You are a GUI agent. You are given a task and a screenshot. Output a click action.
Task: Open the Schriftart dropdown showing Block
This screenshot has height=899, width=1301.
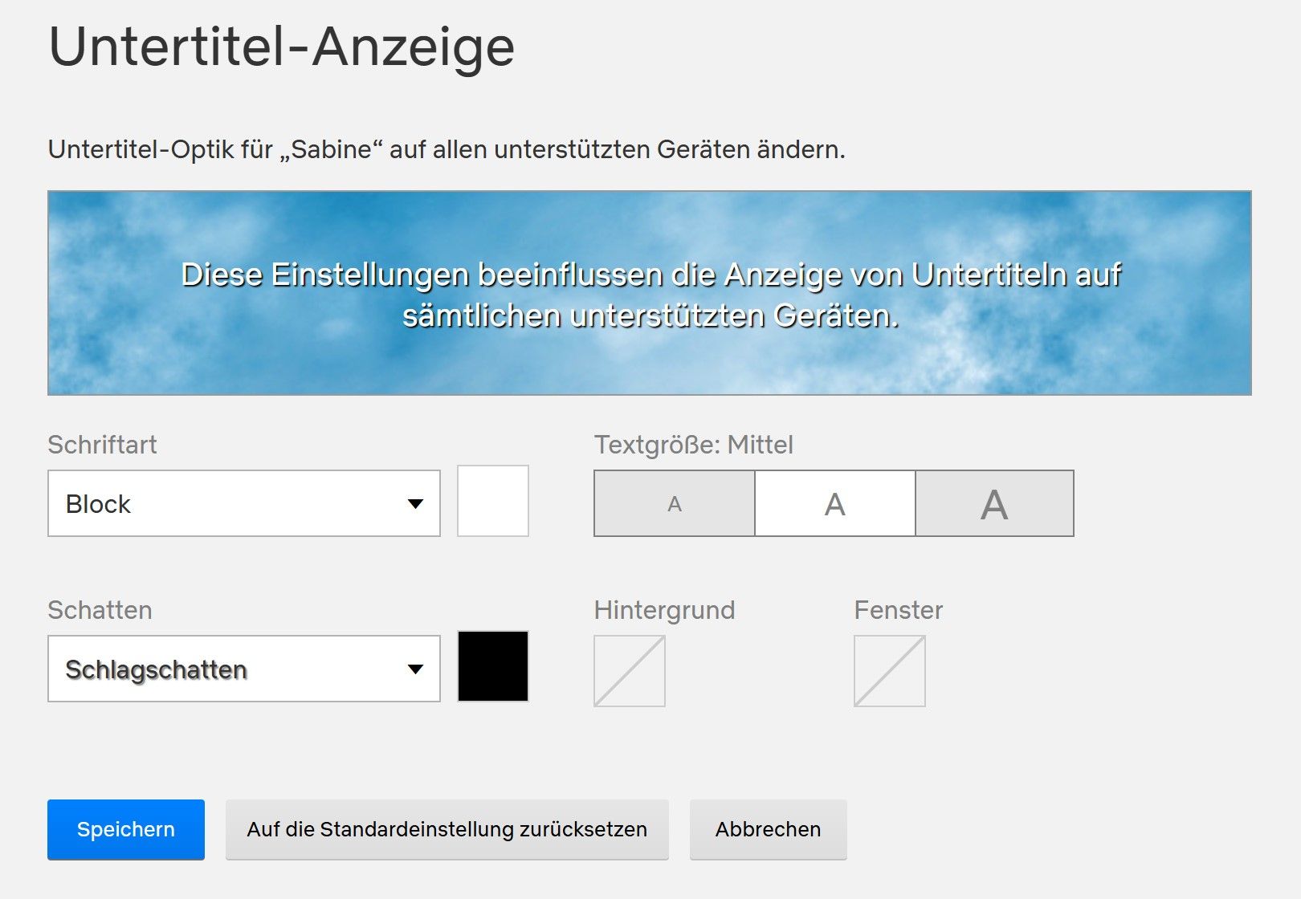[244, 503]
